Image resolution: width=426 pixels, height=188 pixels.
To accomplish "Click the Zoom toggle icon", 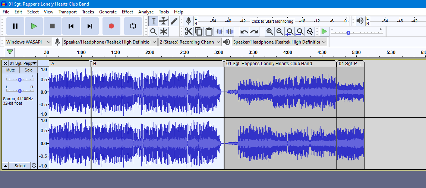I will [310, 32].
